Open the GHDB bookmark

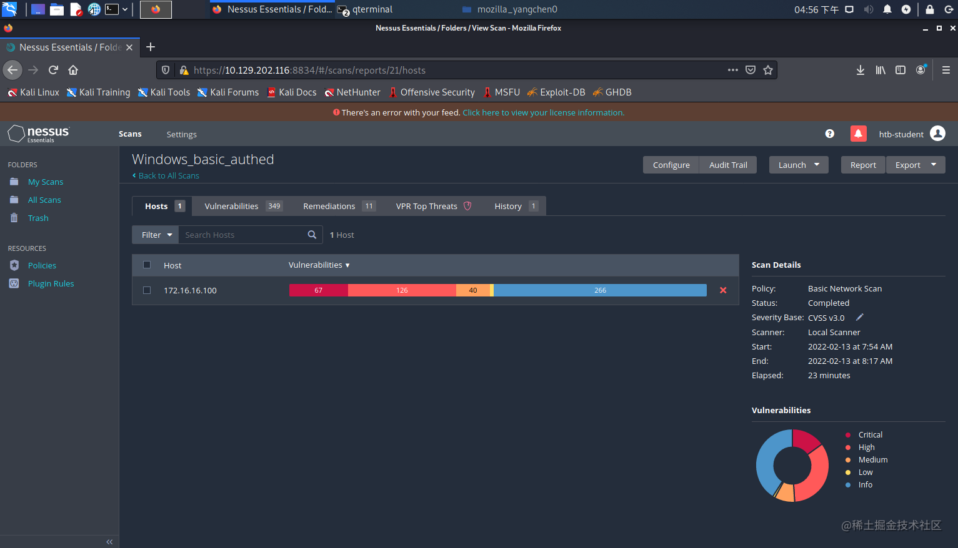(x=612, y=92)
